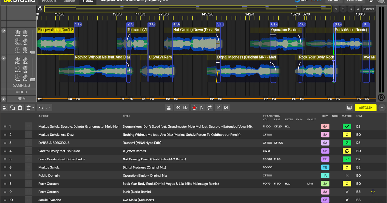387x203 pixels.
Task: Open the SAMPLES lane
Action: 22,85
